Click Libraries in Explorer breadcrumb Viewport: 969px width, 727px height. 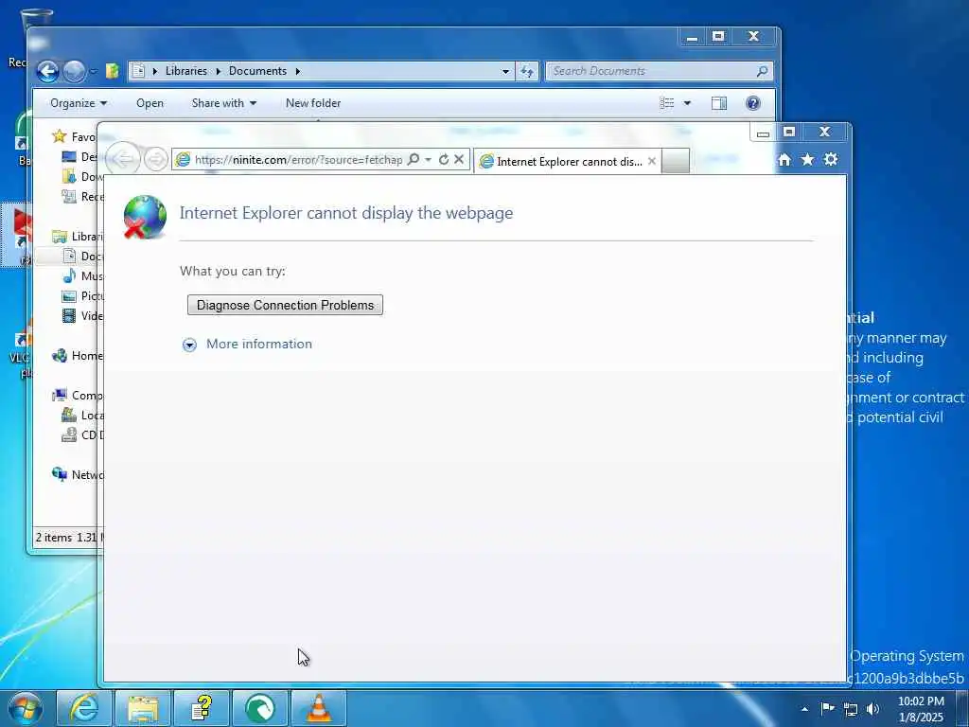coord(186,71)
